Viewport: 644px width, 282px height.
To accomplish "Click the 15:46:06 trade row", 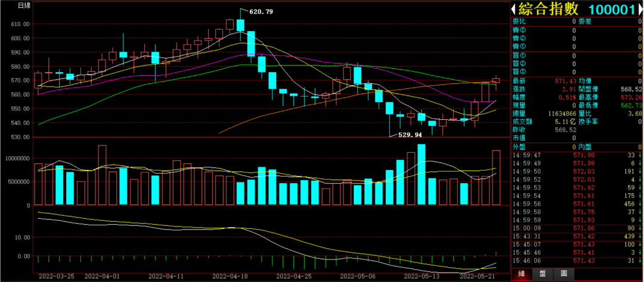I will 577,261.
